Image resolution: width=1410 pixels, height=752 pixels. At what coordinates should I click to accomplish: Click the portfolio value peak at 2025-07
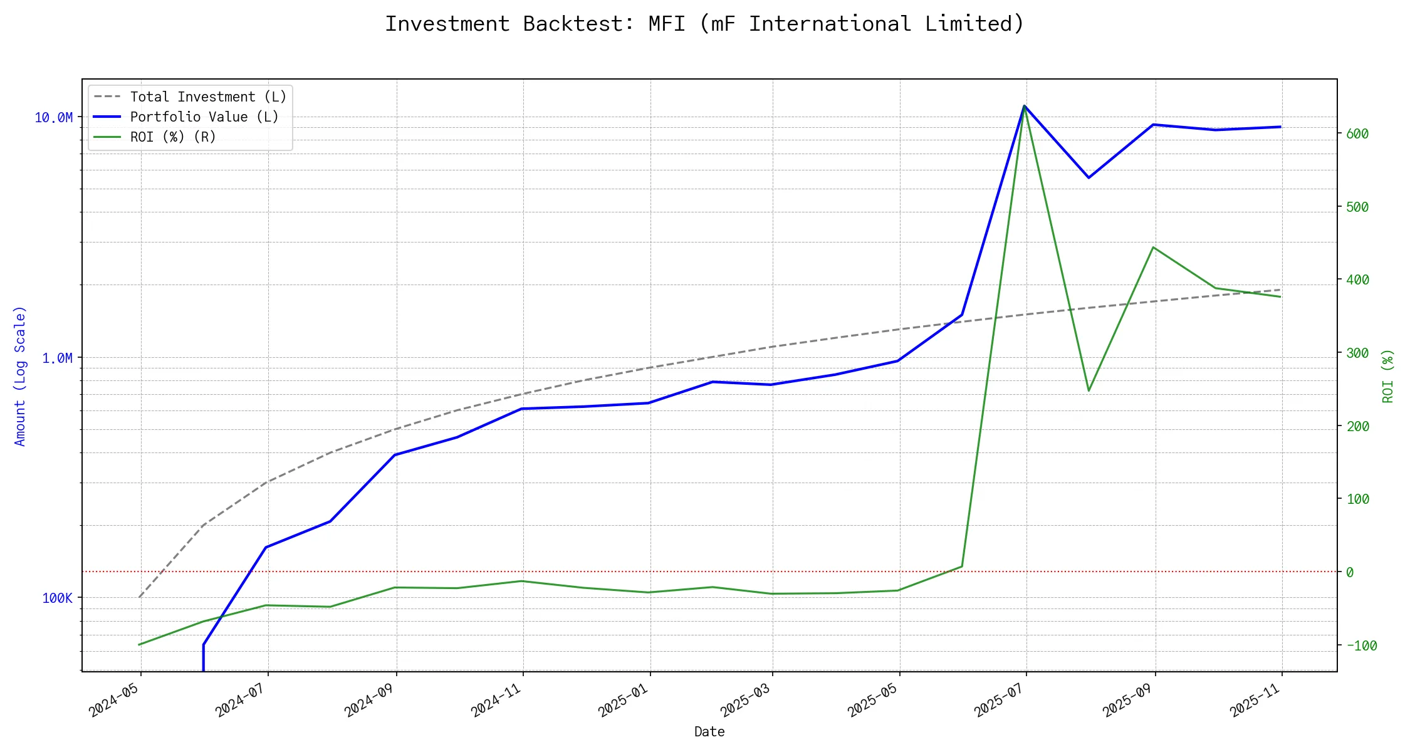tap(1025, 106)
